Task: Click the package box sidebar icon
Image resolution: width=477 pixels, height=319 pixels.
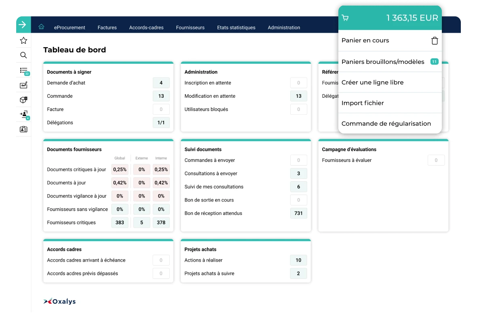Action: (x=23, y=100)
